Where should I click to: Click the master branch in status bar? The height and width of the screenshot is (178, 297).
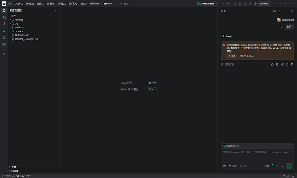(x=7, y=176)
